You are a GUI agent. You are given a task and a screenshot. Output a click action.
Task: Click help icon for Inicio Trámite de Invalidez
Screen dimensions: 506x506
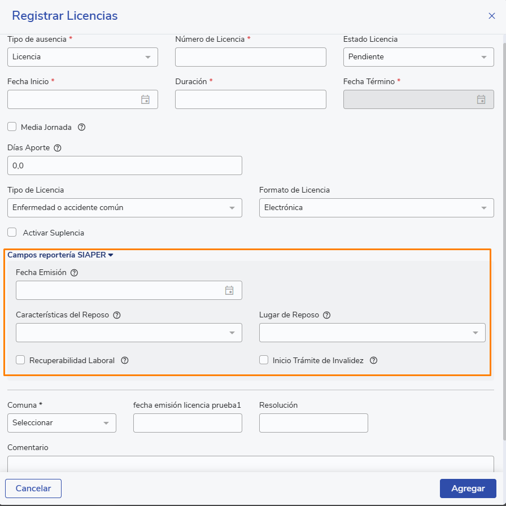(373, 360)
